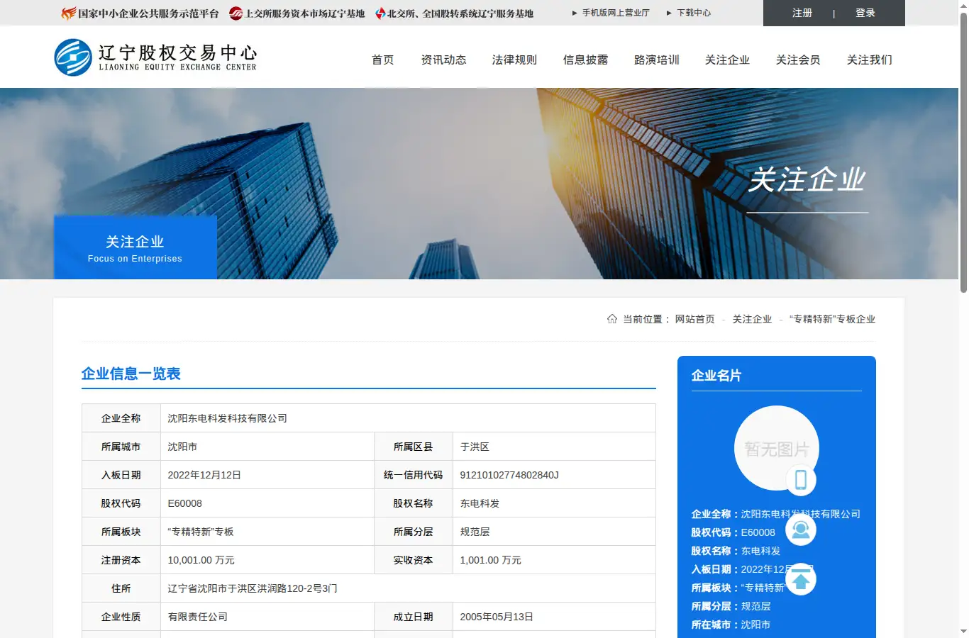This screenshot has width=969, height=638.
Task: Click 于洪区 district value
Action: 475,447
